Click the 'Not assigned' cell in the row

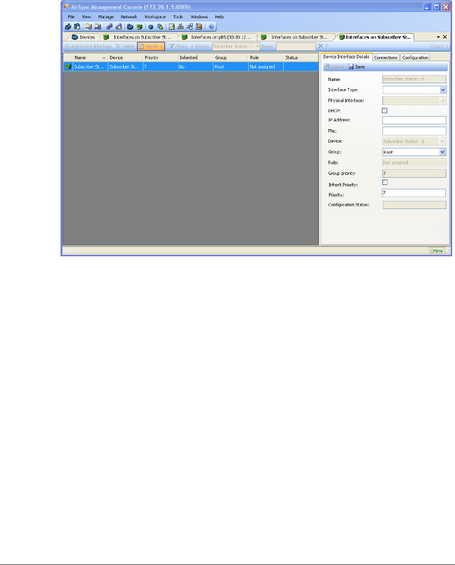(266, 66)
